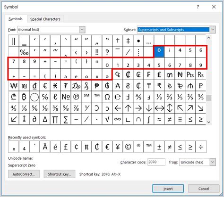This screenshot has width=224, height=197.
Task: Select the partial differential ∂ symbol
Action: [34, 119]
